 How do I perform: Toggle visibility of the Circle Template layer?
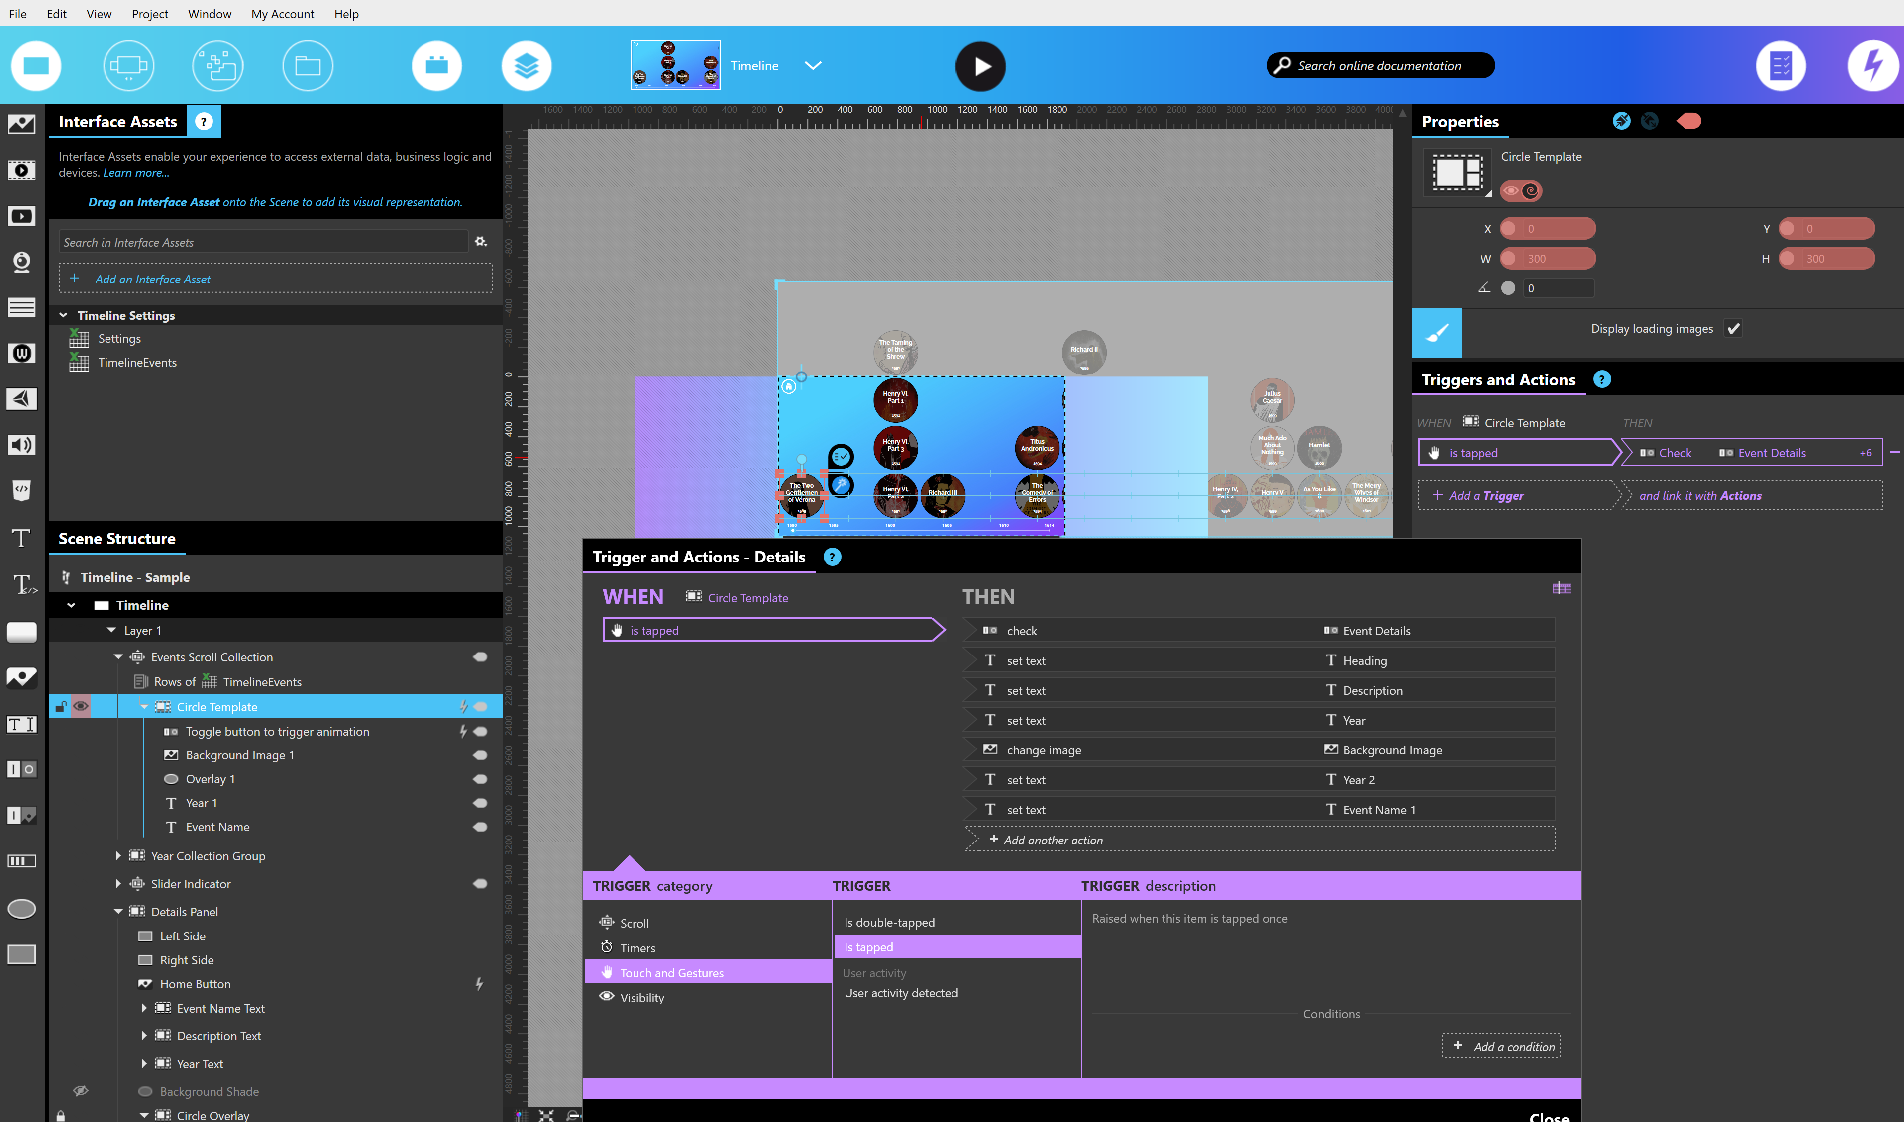pyautogui.click(x=81, y=705)
